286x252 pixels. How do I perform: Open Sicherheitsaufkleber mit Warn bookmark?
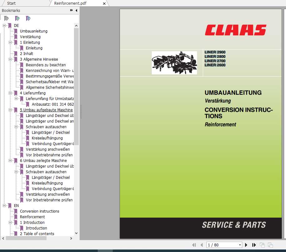click(50, 82)
